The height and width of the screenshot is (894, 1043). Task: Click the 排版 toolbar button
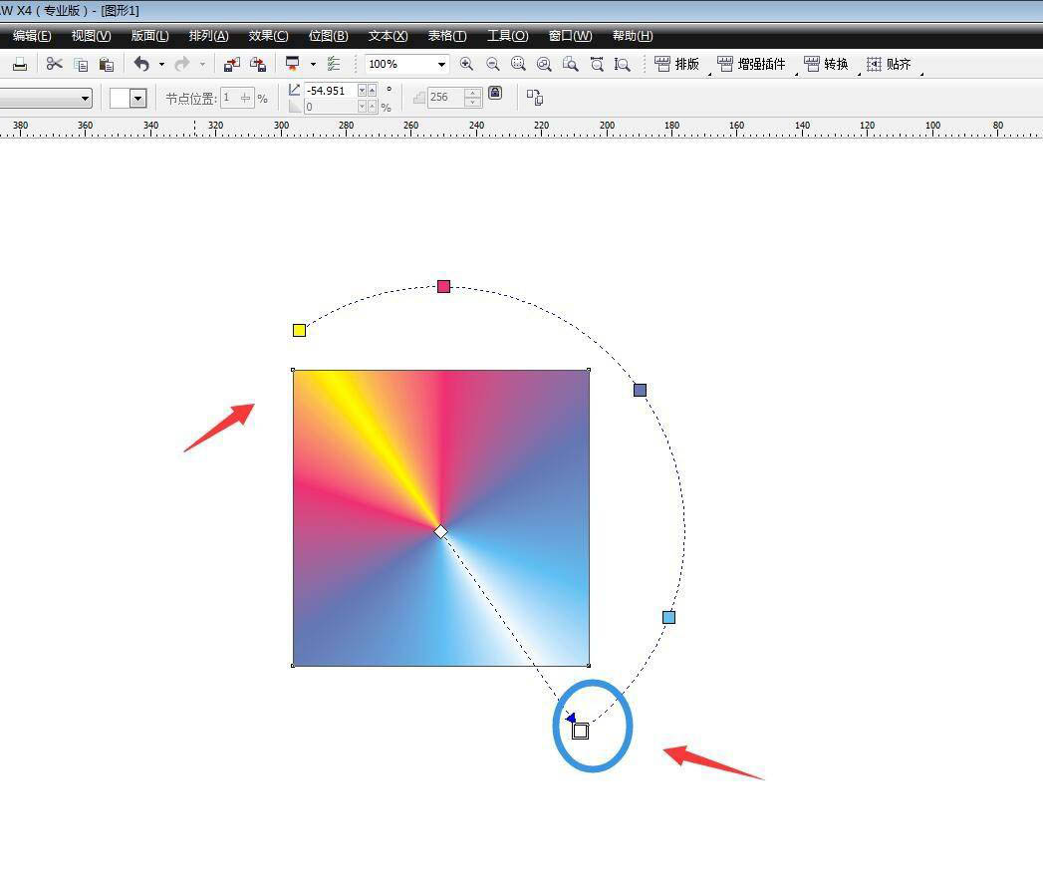pyautogui.click(x=677, y=64)
